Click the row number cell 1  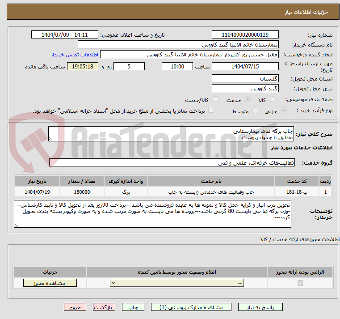point(325,192)
